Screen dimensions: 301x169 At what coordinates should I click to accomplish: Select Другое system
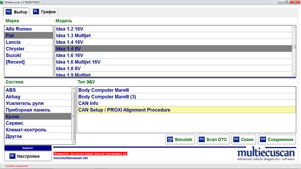click(38, 136)
